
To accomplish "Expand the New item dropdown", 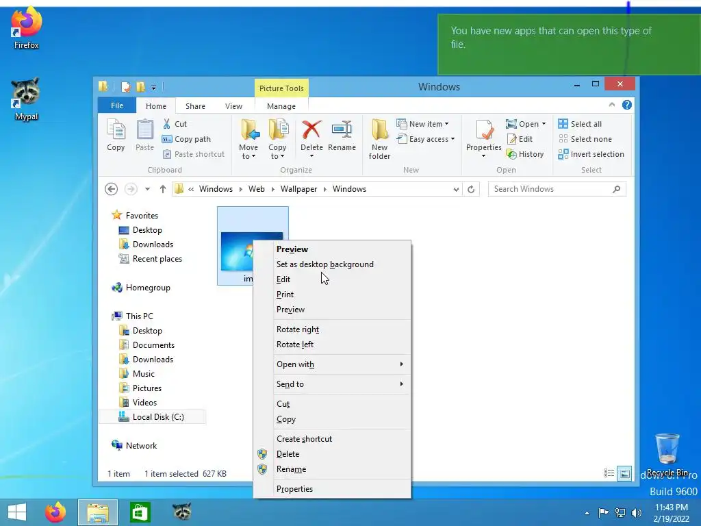I will point(446,124).
